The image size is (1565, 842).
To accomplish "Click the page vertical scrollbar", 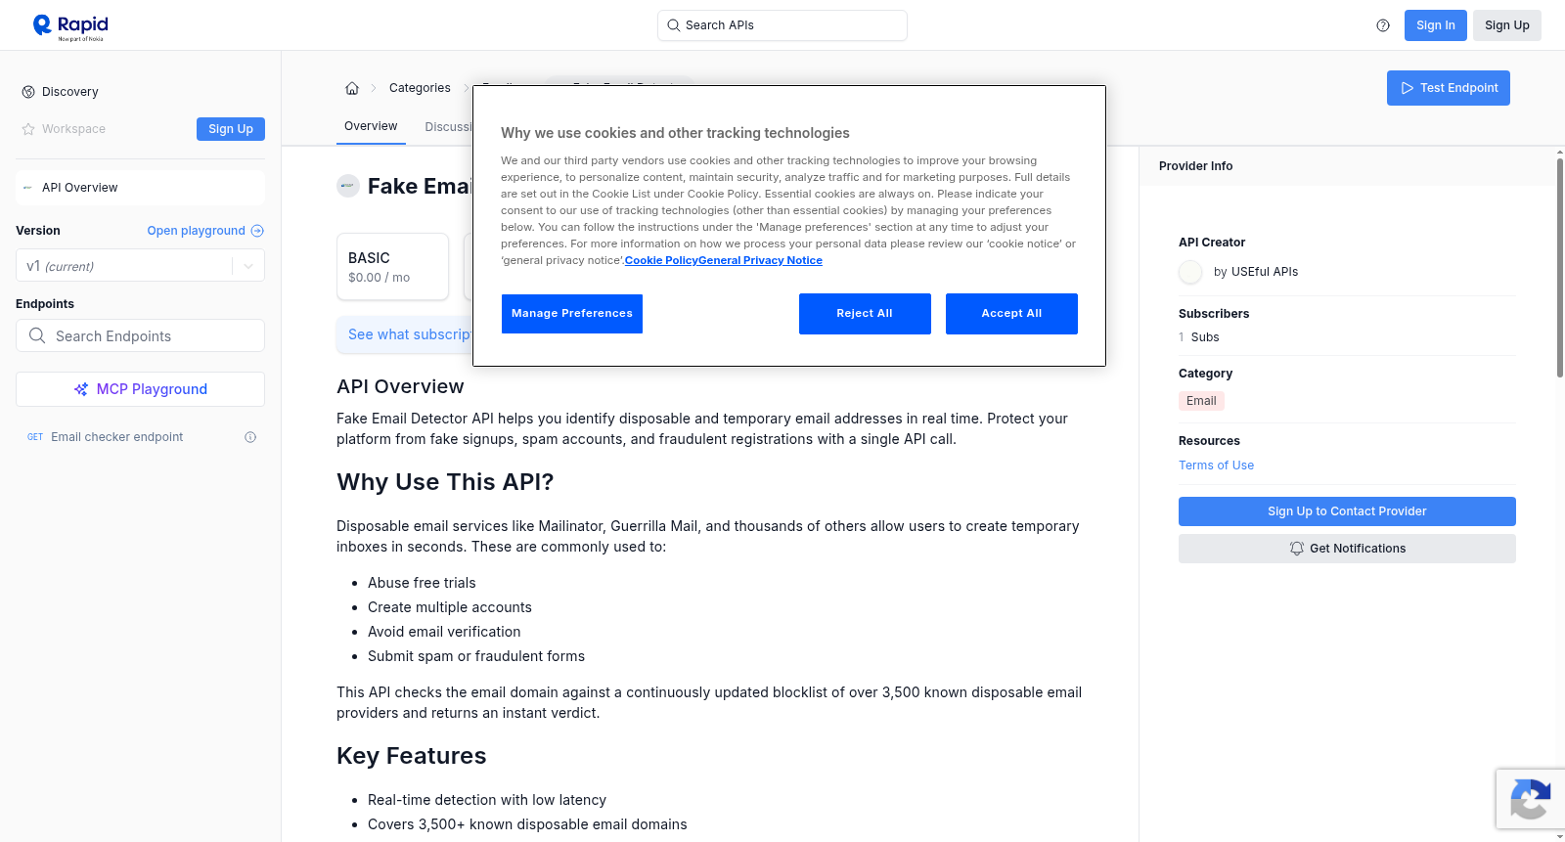I will pos(1559,266).
